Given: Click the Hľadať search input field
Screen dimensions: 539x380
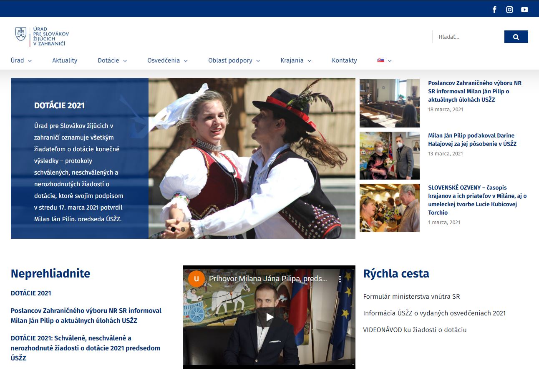Looking at the screenshot, I should point(468,37).
